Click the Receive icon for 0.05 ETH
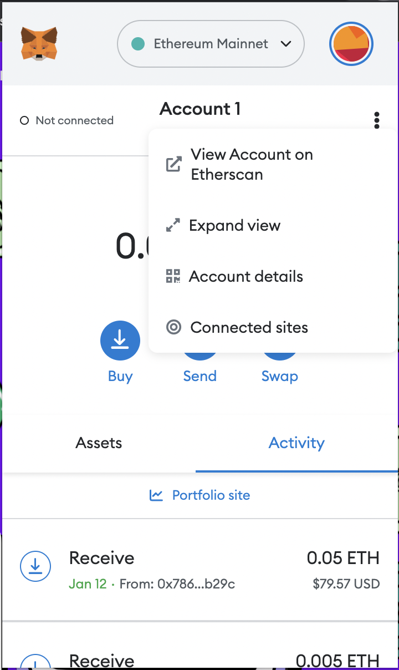This screenshot has width=399, height=670. click(x=35, y=566)
